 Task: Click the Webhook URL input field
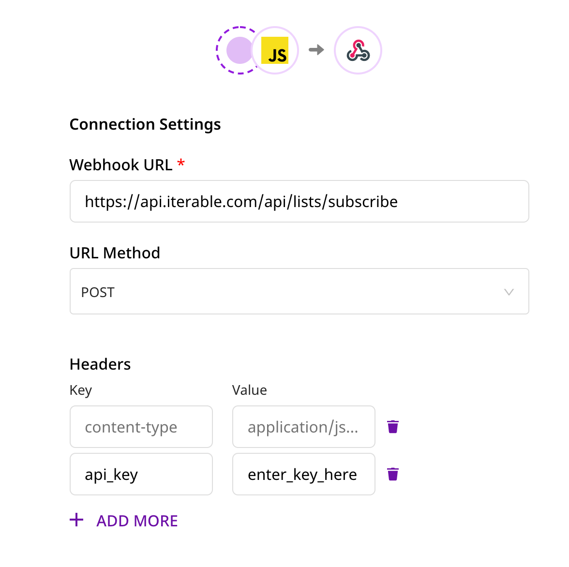(x=299, y=201)
